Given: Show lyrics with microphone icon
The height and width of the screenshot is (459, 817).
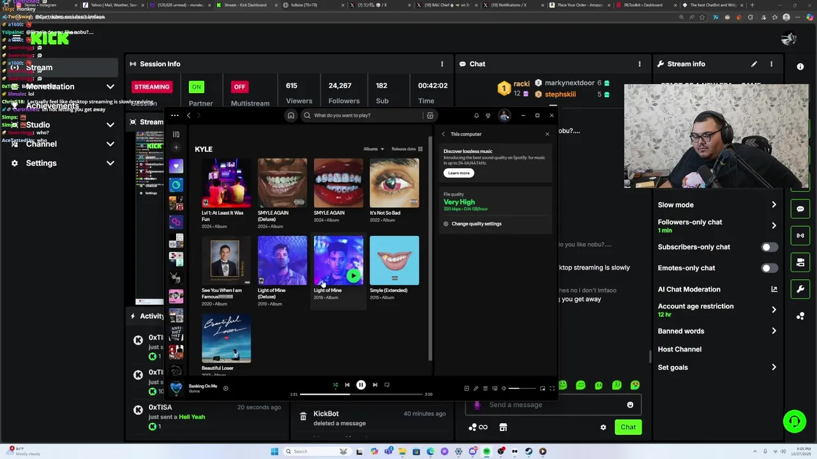Looking at the screenshot, I should 476,388.
